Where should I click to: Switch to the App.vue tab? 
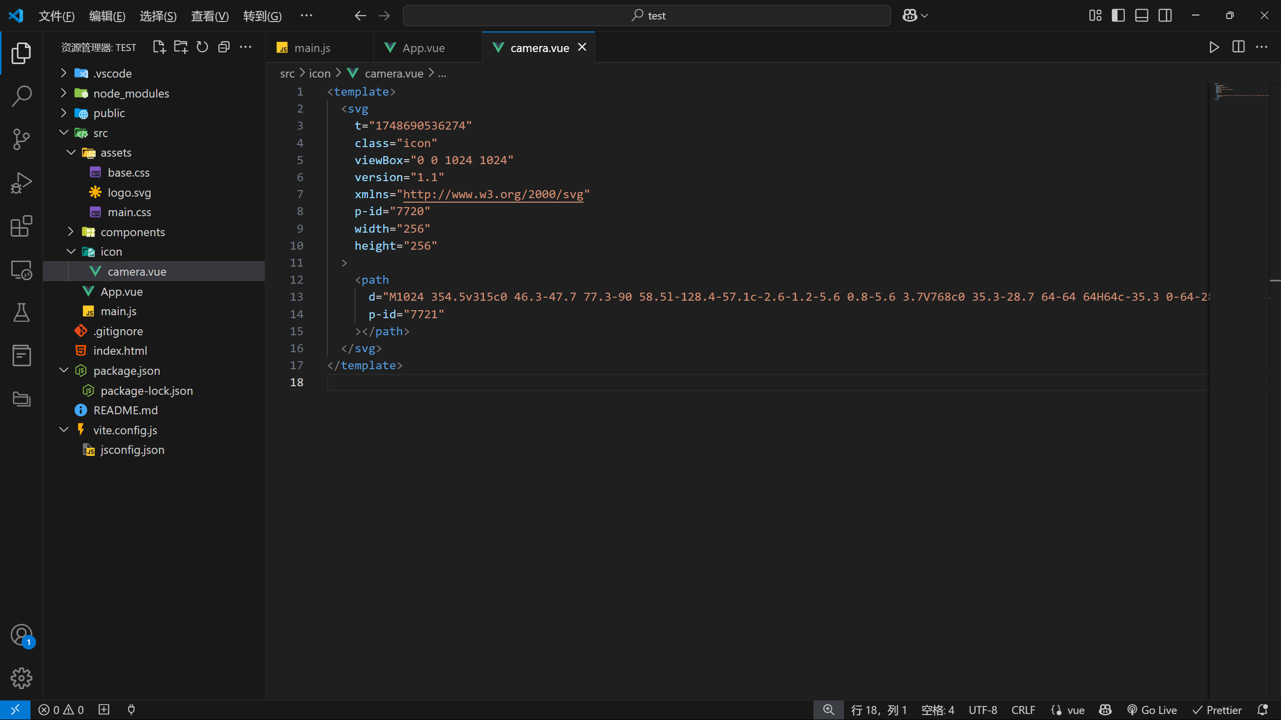(423, 47)
